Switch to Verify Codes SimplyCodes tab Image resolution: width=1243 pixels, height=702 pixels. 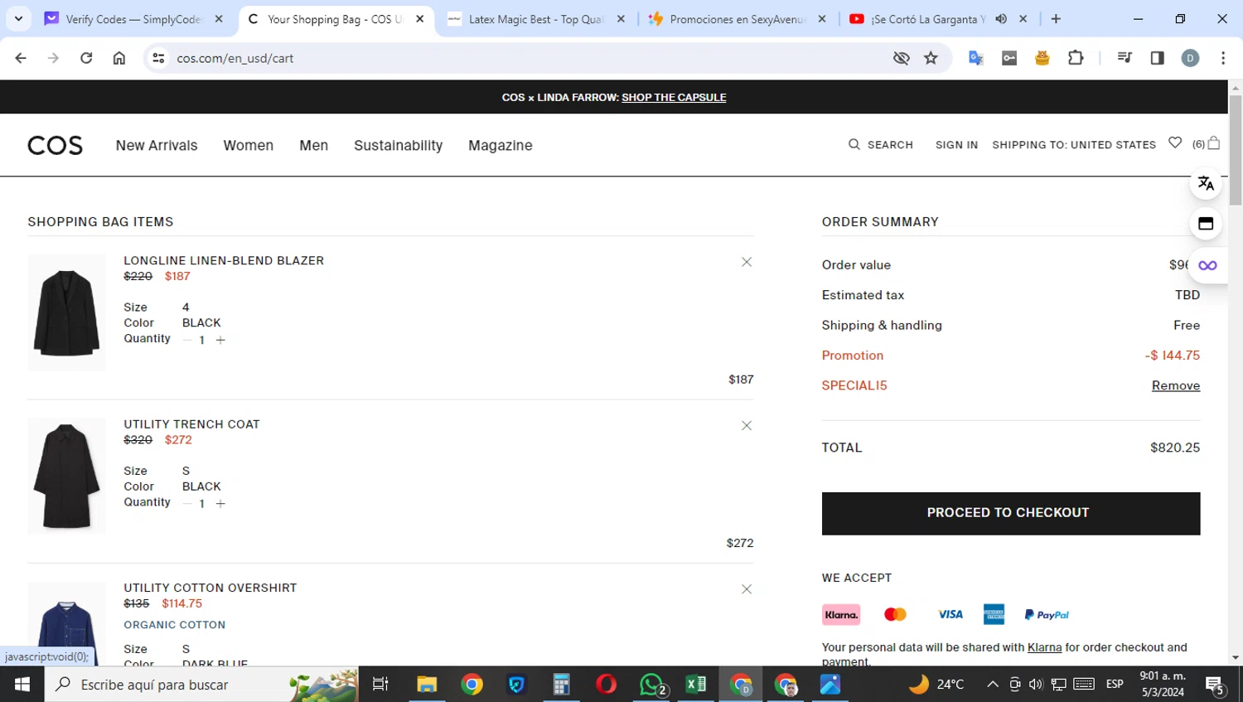(x=133, y=19)
